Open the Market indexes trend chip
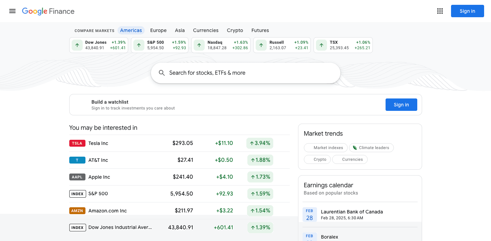This screenshot has height=241, width=491. point(326,148)
